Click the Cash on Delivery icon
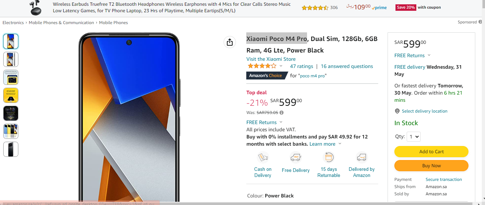The width and height of the screenshot is (485, 205). tap(263, 158)
